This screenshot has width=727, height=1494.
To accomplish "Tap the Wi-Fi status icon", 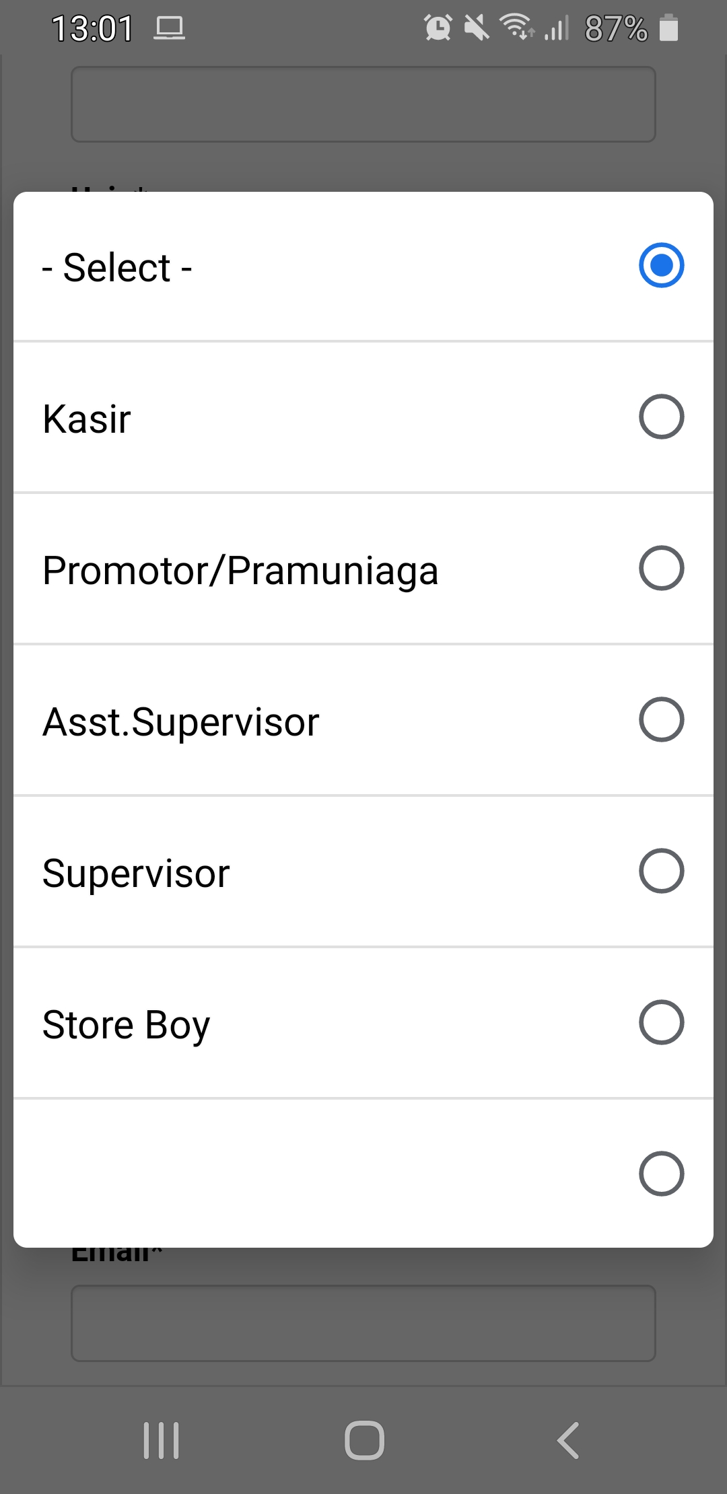I will click(x=517, y=28).
